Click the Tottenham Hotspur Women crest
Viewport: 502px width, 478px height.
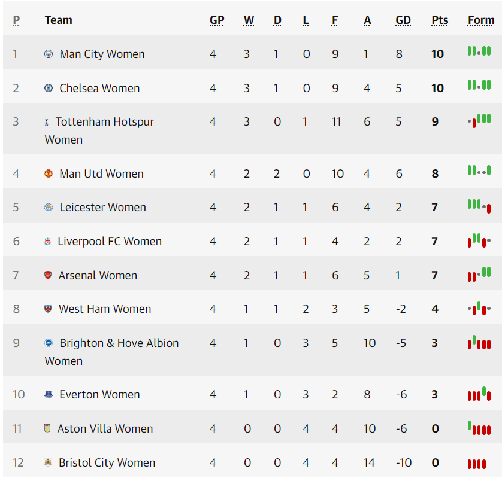point(46,122)
